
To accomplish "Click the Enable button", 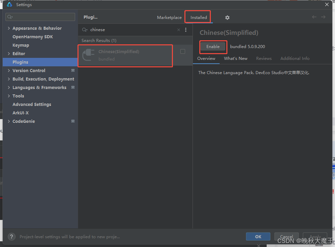I will (x=213, y=47).
